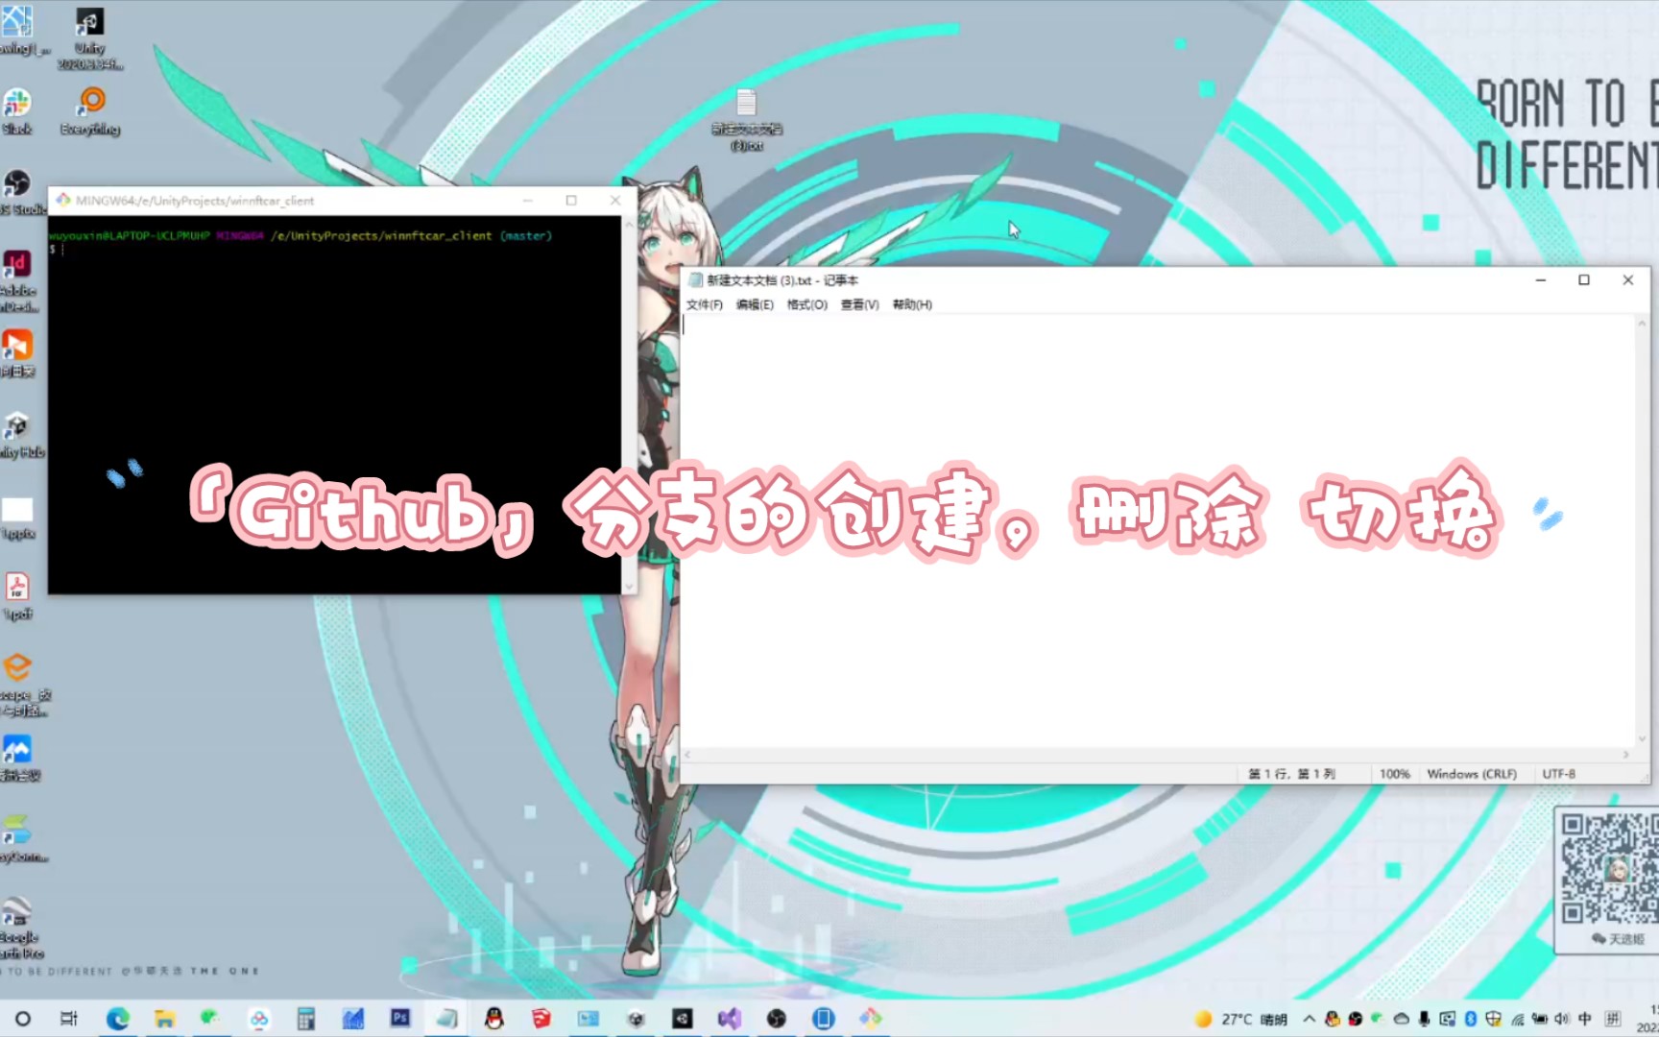This screenshot has height=1037, width=1659.
Task: Open QQ penguin icon on taskbar
Action: [494, 1019]
